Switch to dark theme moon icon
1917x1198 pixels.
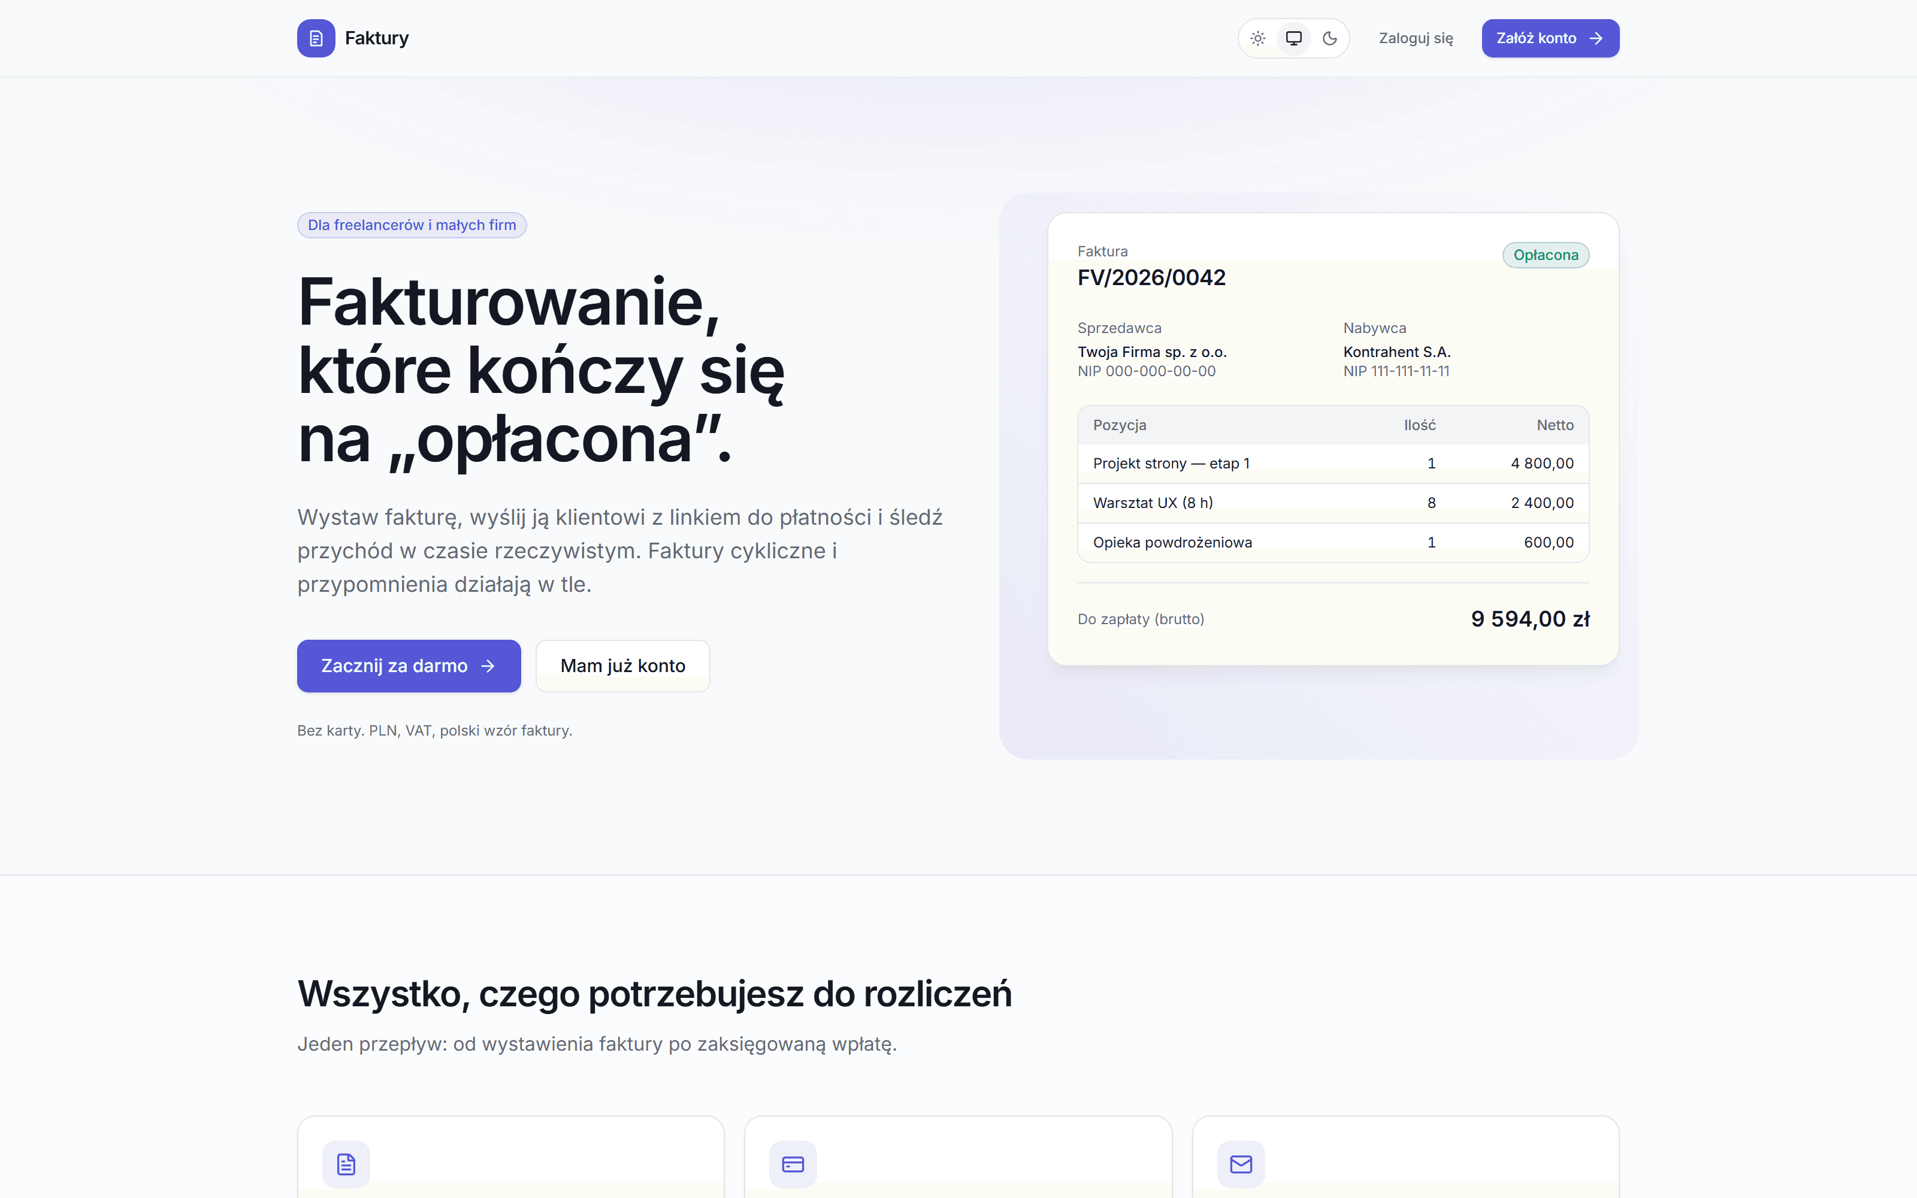pos(1329,38)
